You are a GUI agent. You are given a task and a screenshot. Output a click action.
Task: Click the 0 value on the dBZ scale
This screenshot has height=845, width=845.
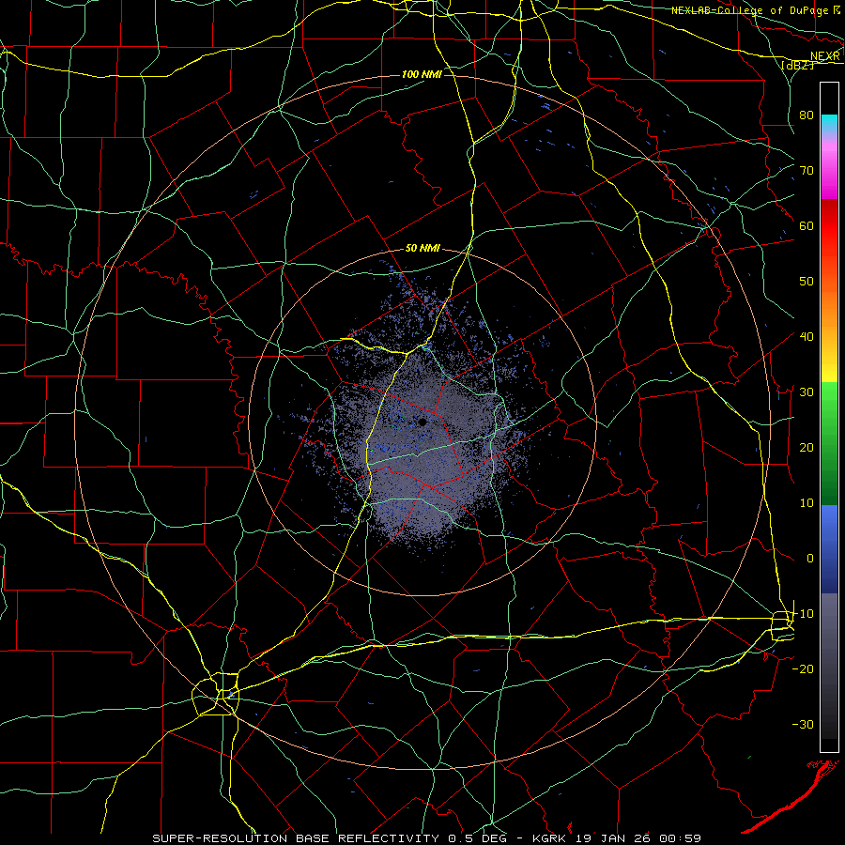point(810,559)
